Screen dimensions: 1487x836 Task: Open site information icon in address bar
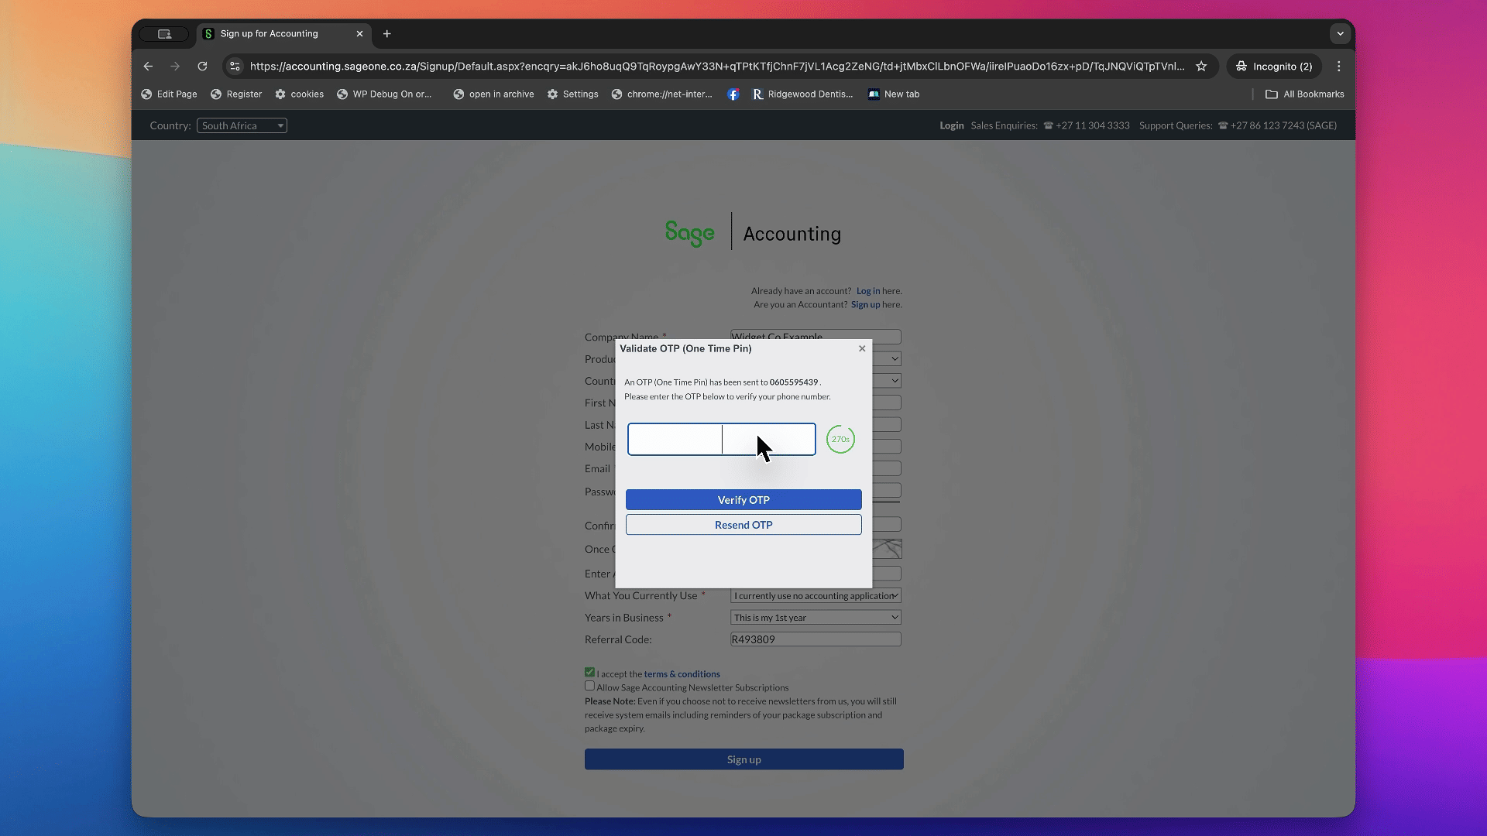tap(235, 67)
